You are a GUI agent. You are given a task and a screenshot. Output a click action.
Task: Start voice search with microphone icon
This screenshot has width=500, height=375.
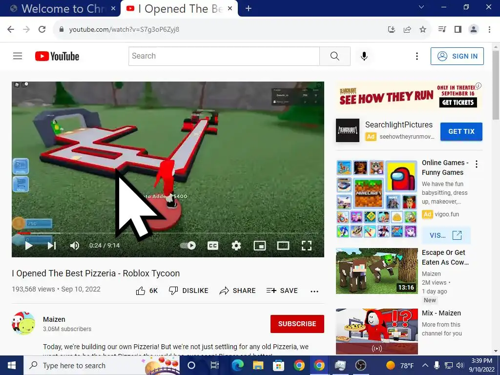click(x=364, y=56)
